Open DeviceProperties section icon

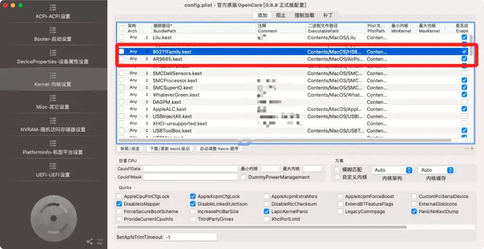pos(53,53)
